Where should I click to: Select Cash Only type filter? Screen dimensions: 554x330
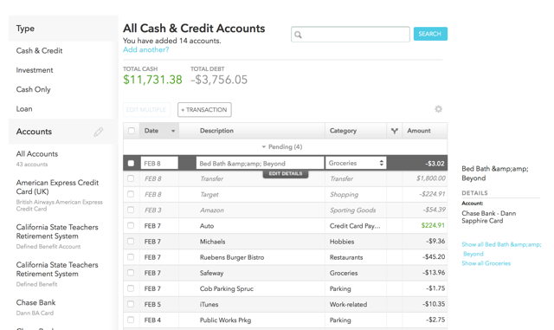click(33, 89)
